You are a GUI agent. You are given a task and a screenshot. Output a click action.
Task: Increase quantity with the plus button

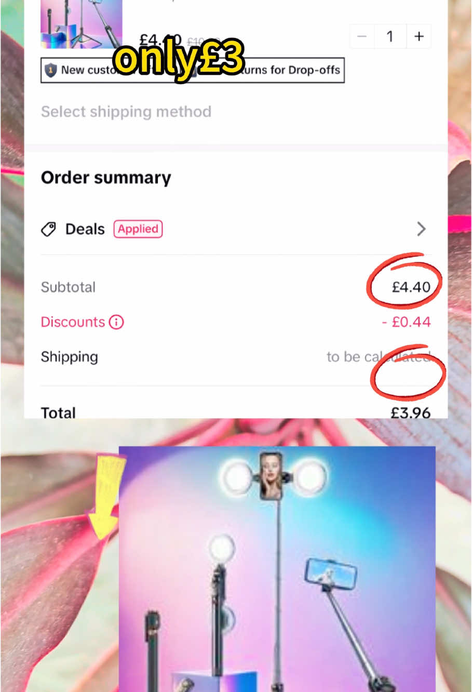[419, 36]
